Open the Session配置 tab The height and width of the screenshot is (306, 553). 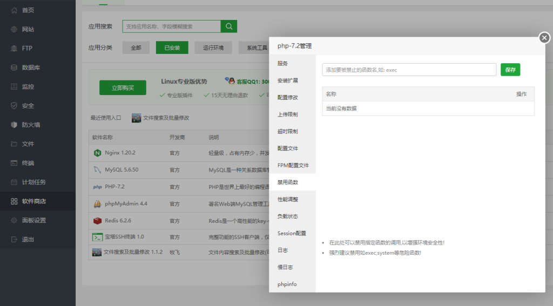[292, 233]
